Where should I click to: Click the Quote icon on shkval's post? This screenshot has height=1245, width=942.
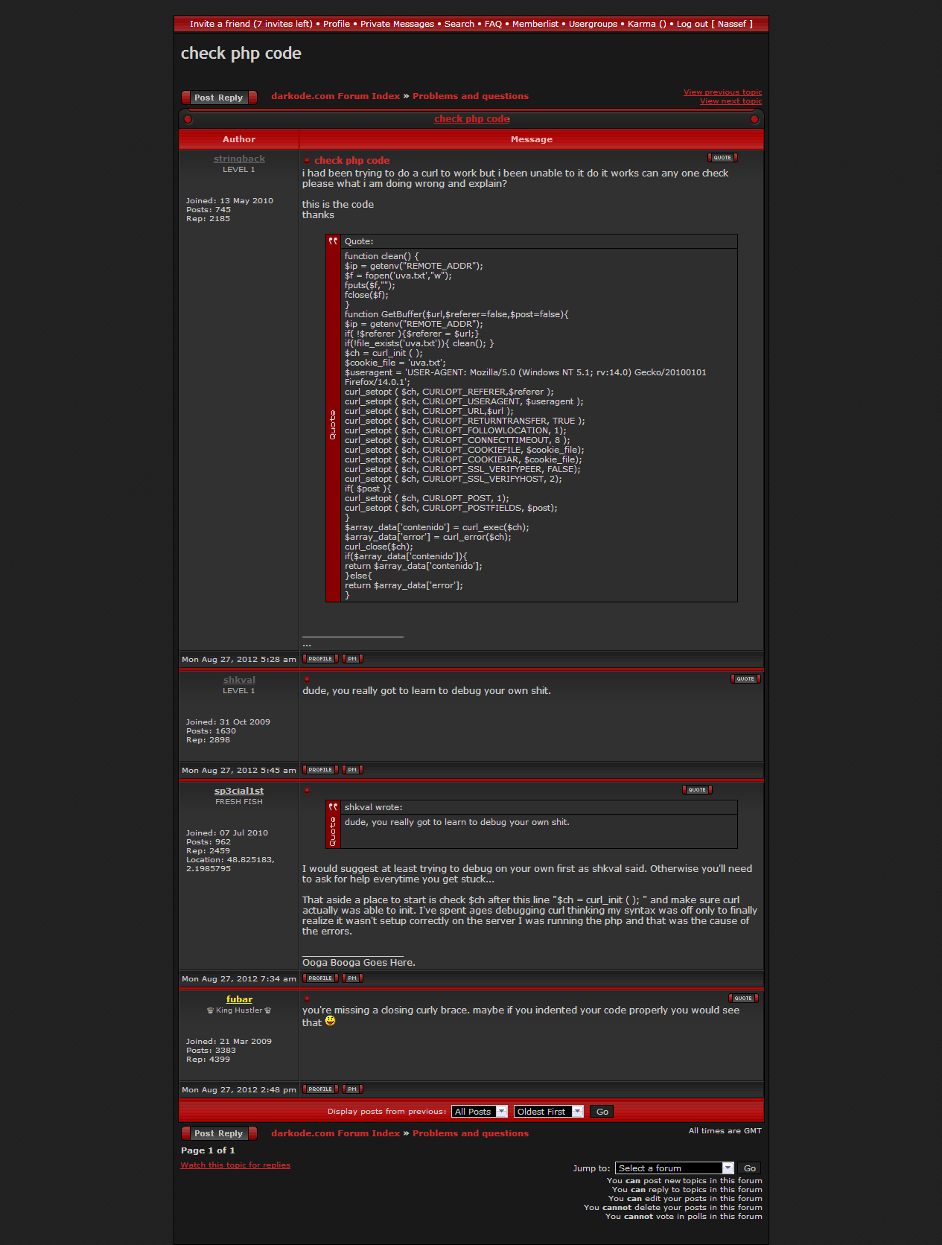745,679
